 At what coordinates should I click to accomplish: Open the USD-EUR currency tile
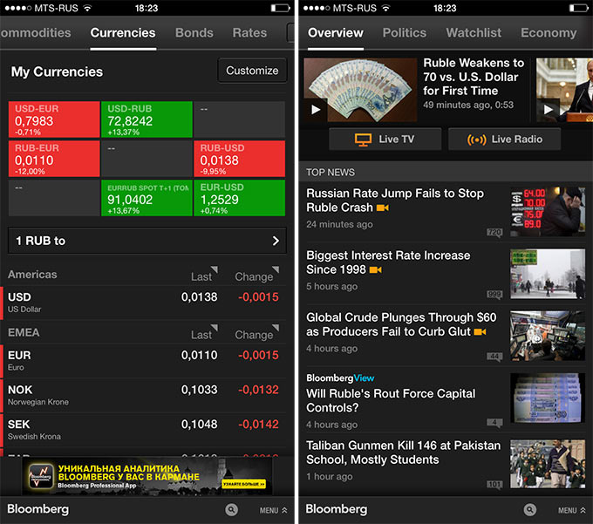(54, 119)
